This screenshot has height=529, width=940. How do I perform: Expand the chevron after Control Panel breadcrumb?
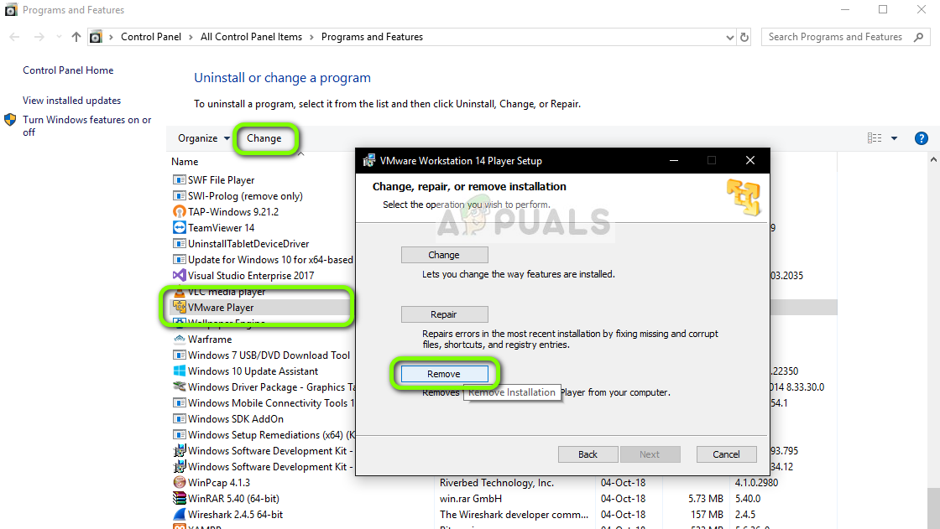[x=191, y=37]
